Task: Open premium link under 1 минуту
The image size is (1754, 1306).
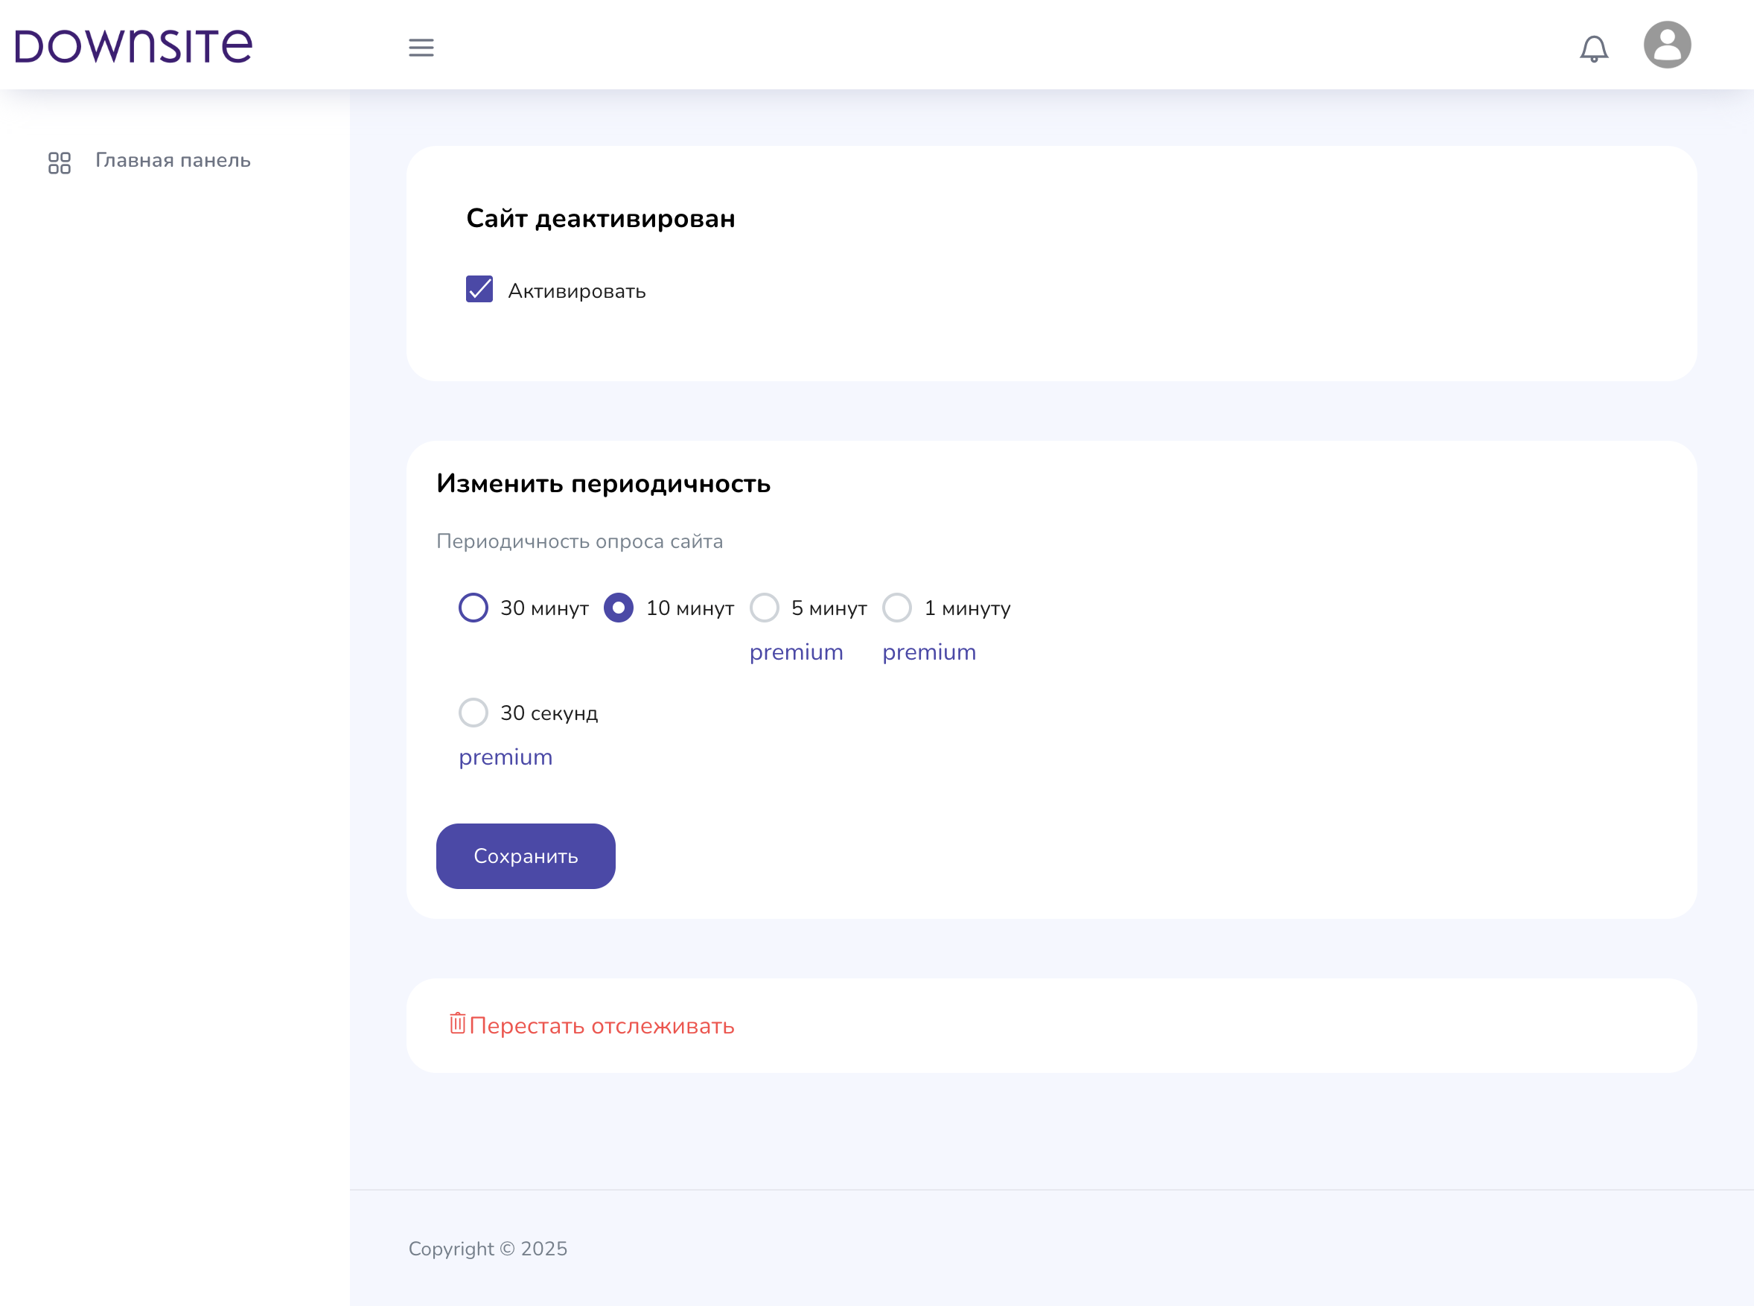Action: point(929,652)
